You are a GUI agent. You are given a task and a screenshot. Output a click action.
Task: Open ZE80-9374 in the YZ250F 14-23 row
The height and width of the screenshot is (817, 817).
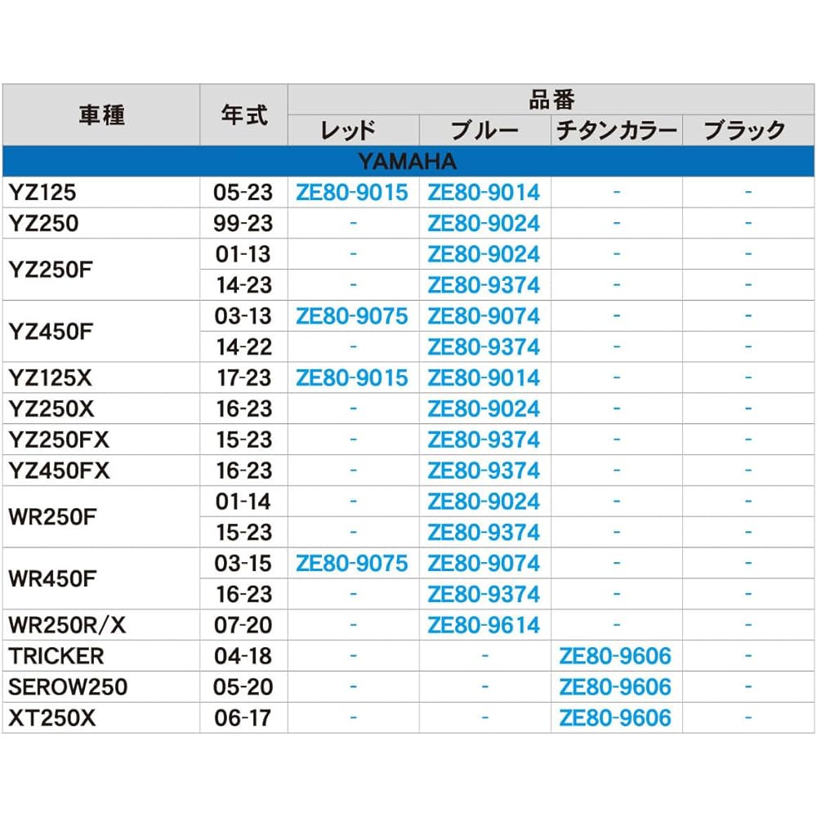point(484,285)
